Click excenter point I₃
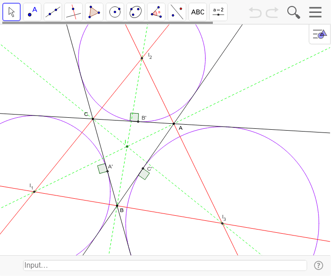 click(x=223, y=224)
